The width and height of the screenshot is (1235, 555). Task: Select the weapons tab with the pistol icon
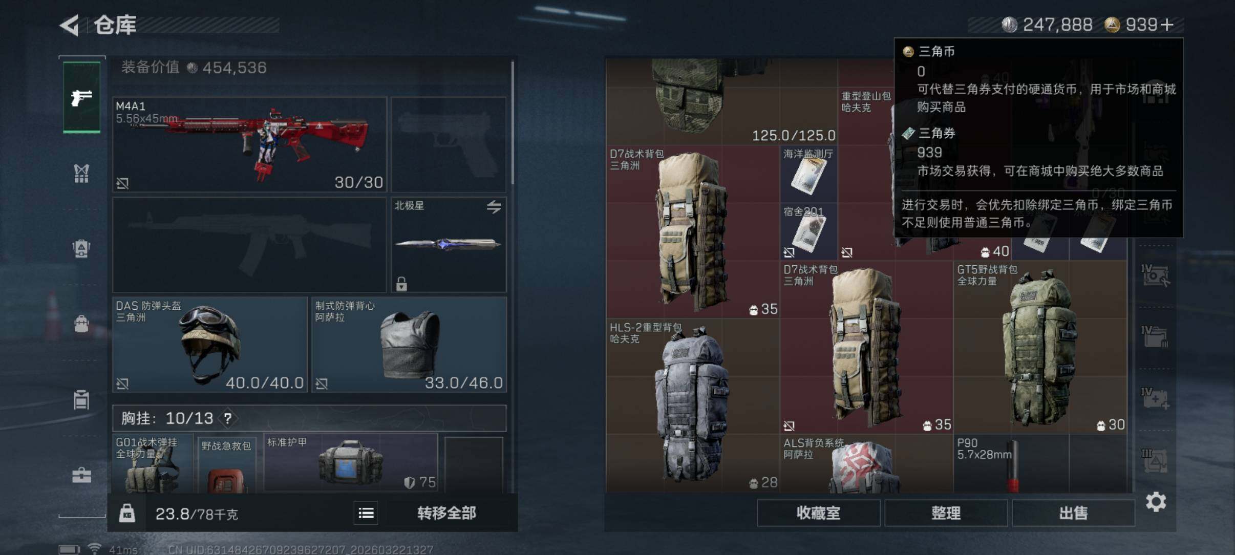[81, 97]
